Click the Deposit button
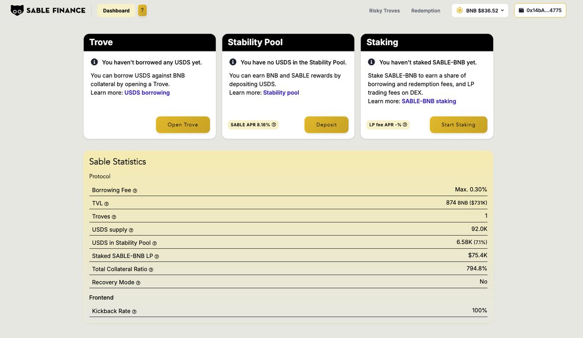Image resolution: width=583 pixels, height=338 pixels. tap(326, 125)
